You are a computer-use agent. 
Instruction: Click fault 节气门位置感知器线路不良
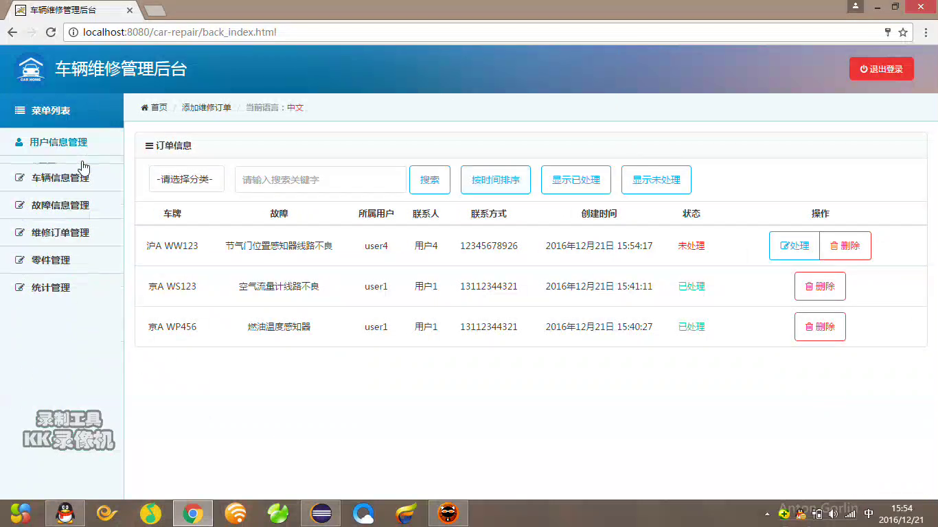(279, 246)
